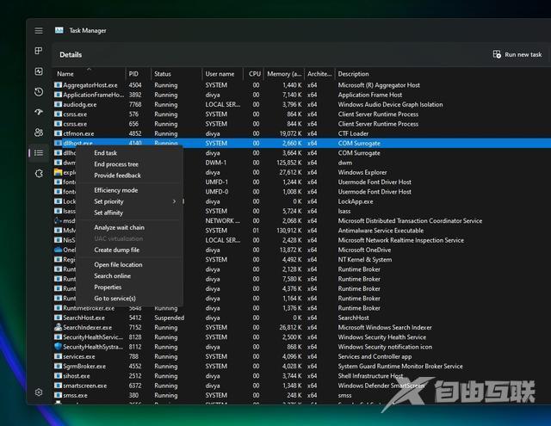Choose End task from context menu
This screenshot has height=426, width=551.
pos(105,153)
